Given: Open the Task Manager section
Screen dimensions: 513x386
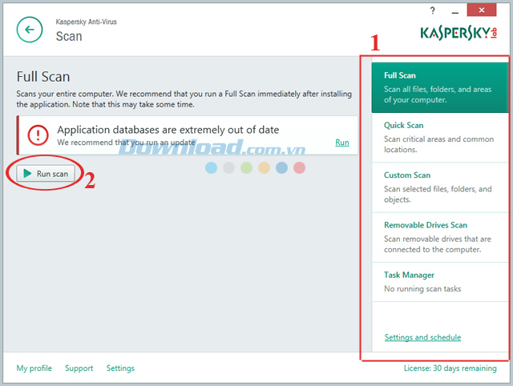Looking at the screenshot, I should pos(440,282).
